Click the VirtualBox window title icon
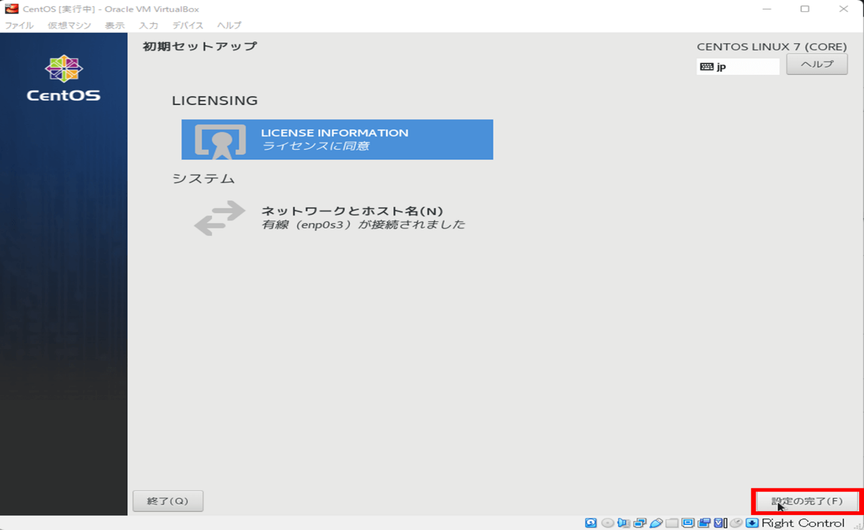This screenshot has height=530, width=864. (x=11, y=8)
